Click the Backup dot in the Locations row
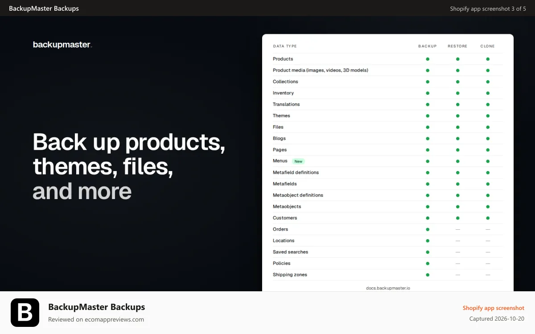Viewport: 535px width, 334px height. pos(428,240)
